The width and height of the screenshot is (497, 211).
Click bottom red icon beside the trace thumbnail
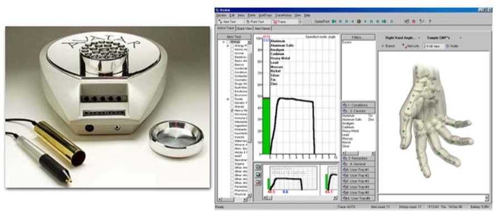(x=259, y=182)
